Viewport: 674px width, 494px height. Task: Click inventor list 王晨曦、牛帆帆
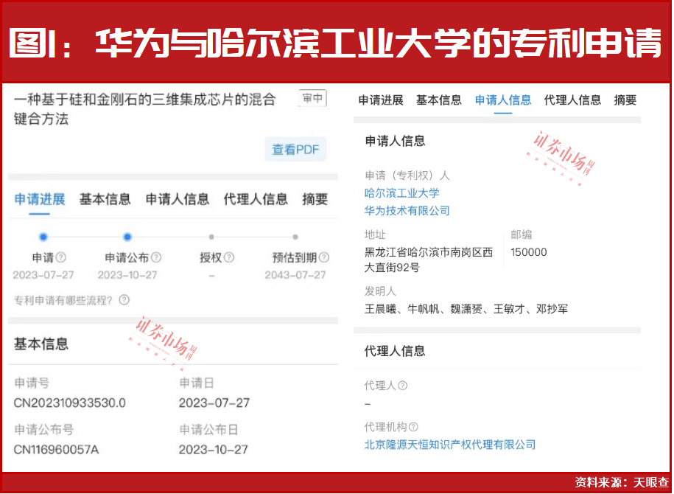click(466, 309)
